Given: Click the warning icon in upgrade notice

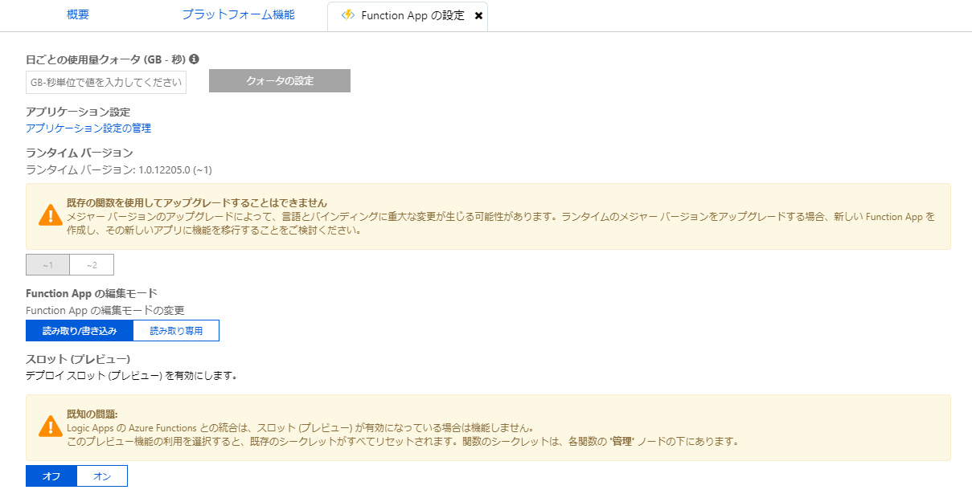Looking at the screenshot, I should click(51, 214).
